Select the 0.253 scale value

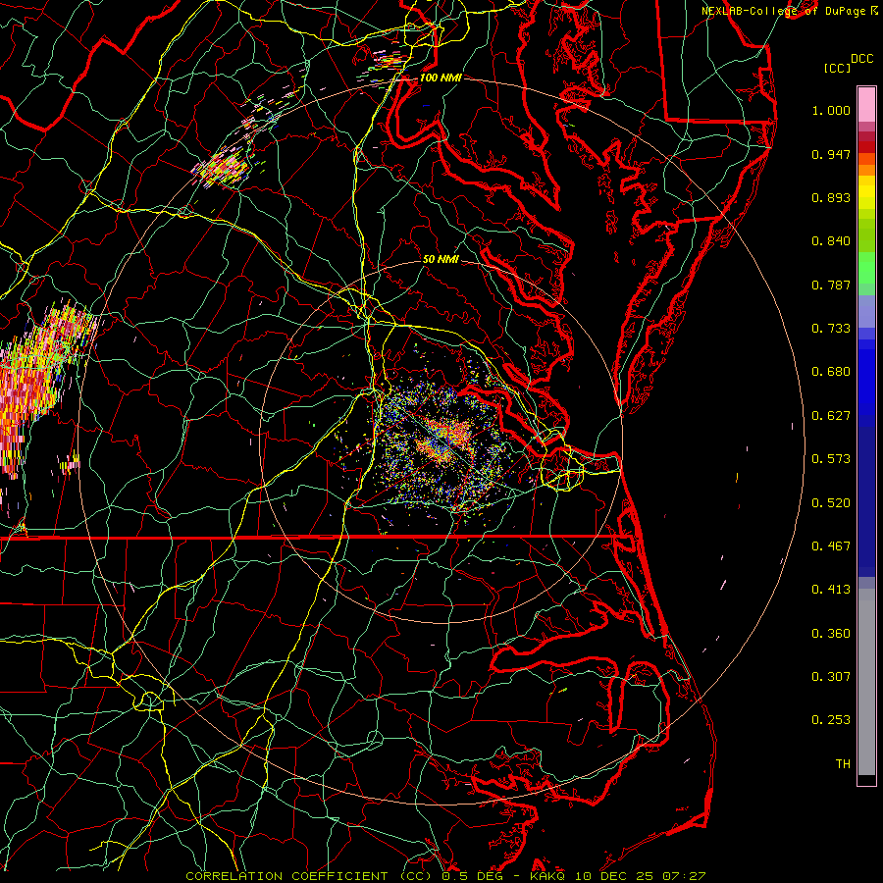[x=831, y=720]
